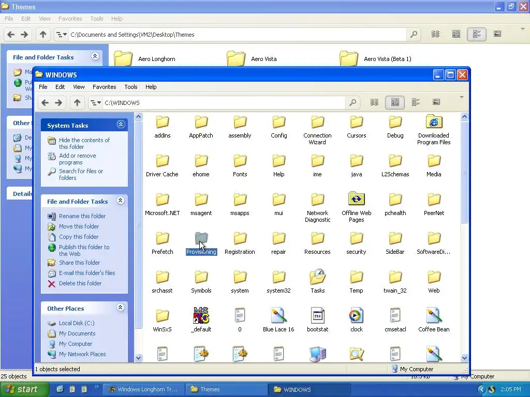Open Help menu in Themes window
The height and width of the screenshot is (397, 530).
116,19
